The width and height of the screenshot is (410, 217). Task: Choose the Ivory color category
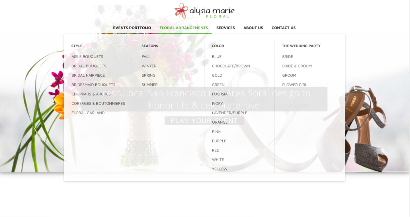click(217, 104)
